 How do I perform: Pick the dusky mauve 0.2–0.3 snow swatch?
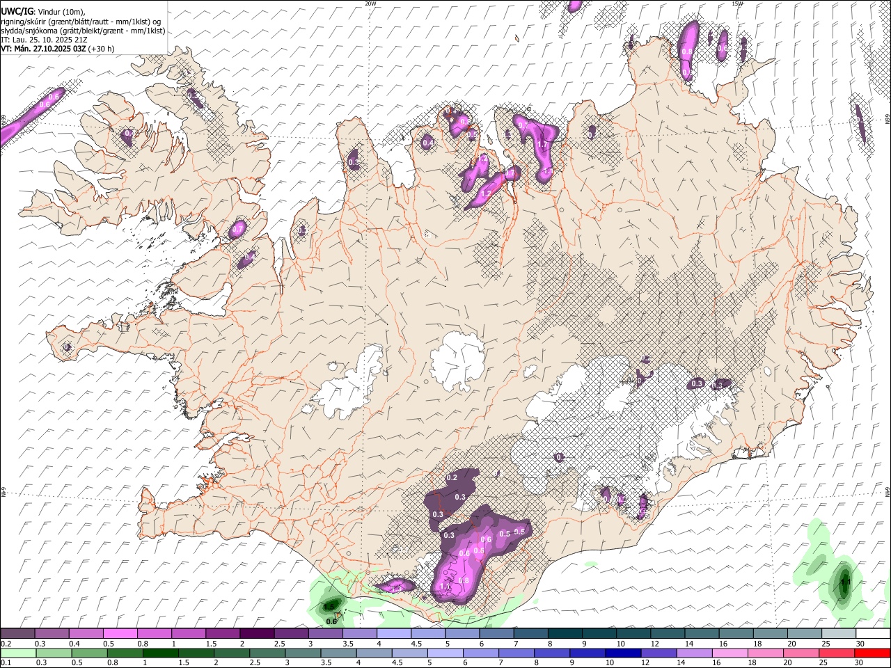[x=17, y=634]
